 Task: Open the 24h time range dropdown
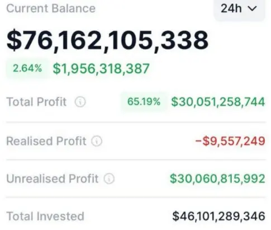[239, 9]
